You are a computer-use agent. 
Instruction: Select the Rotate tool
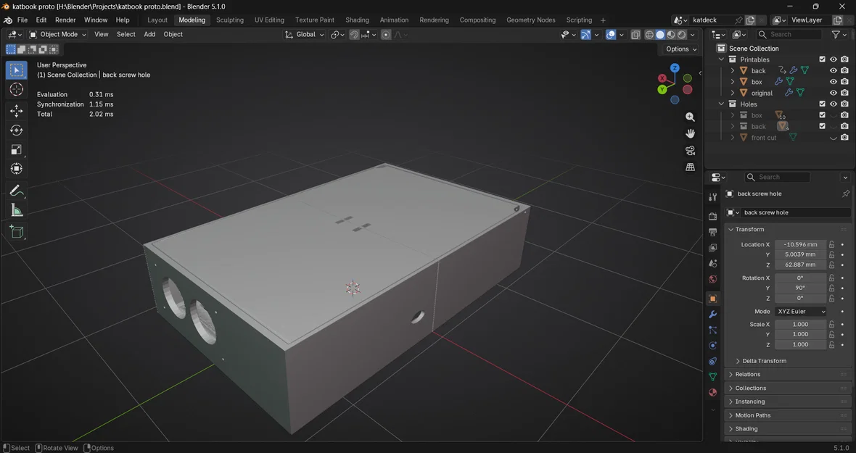(17, 130)
